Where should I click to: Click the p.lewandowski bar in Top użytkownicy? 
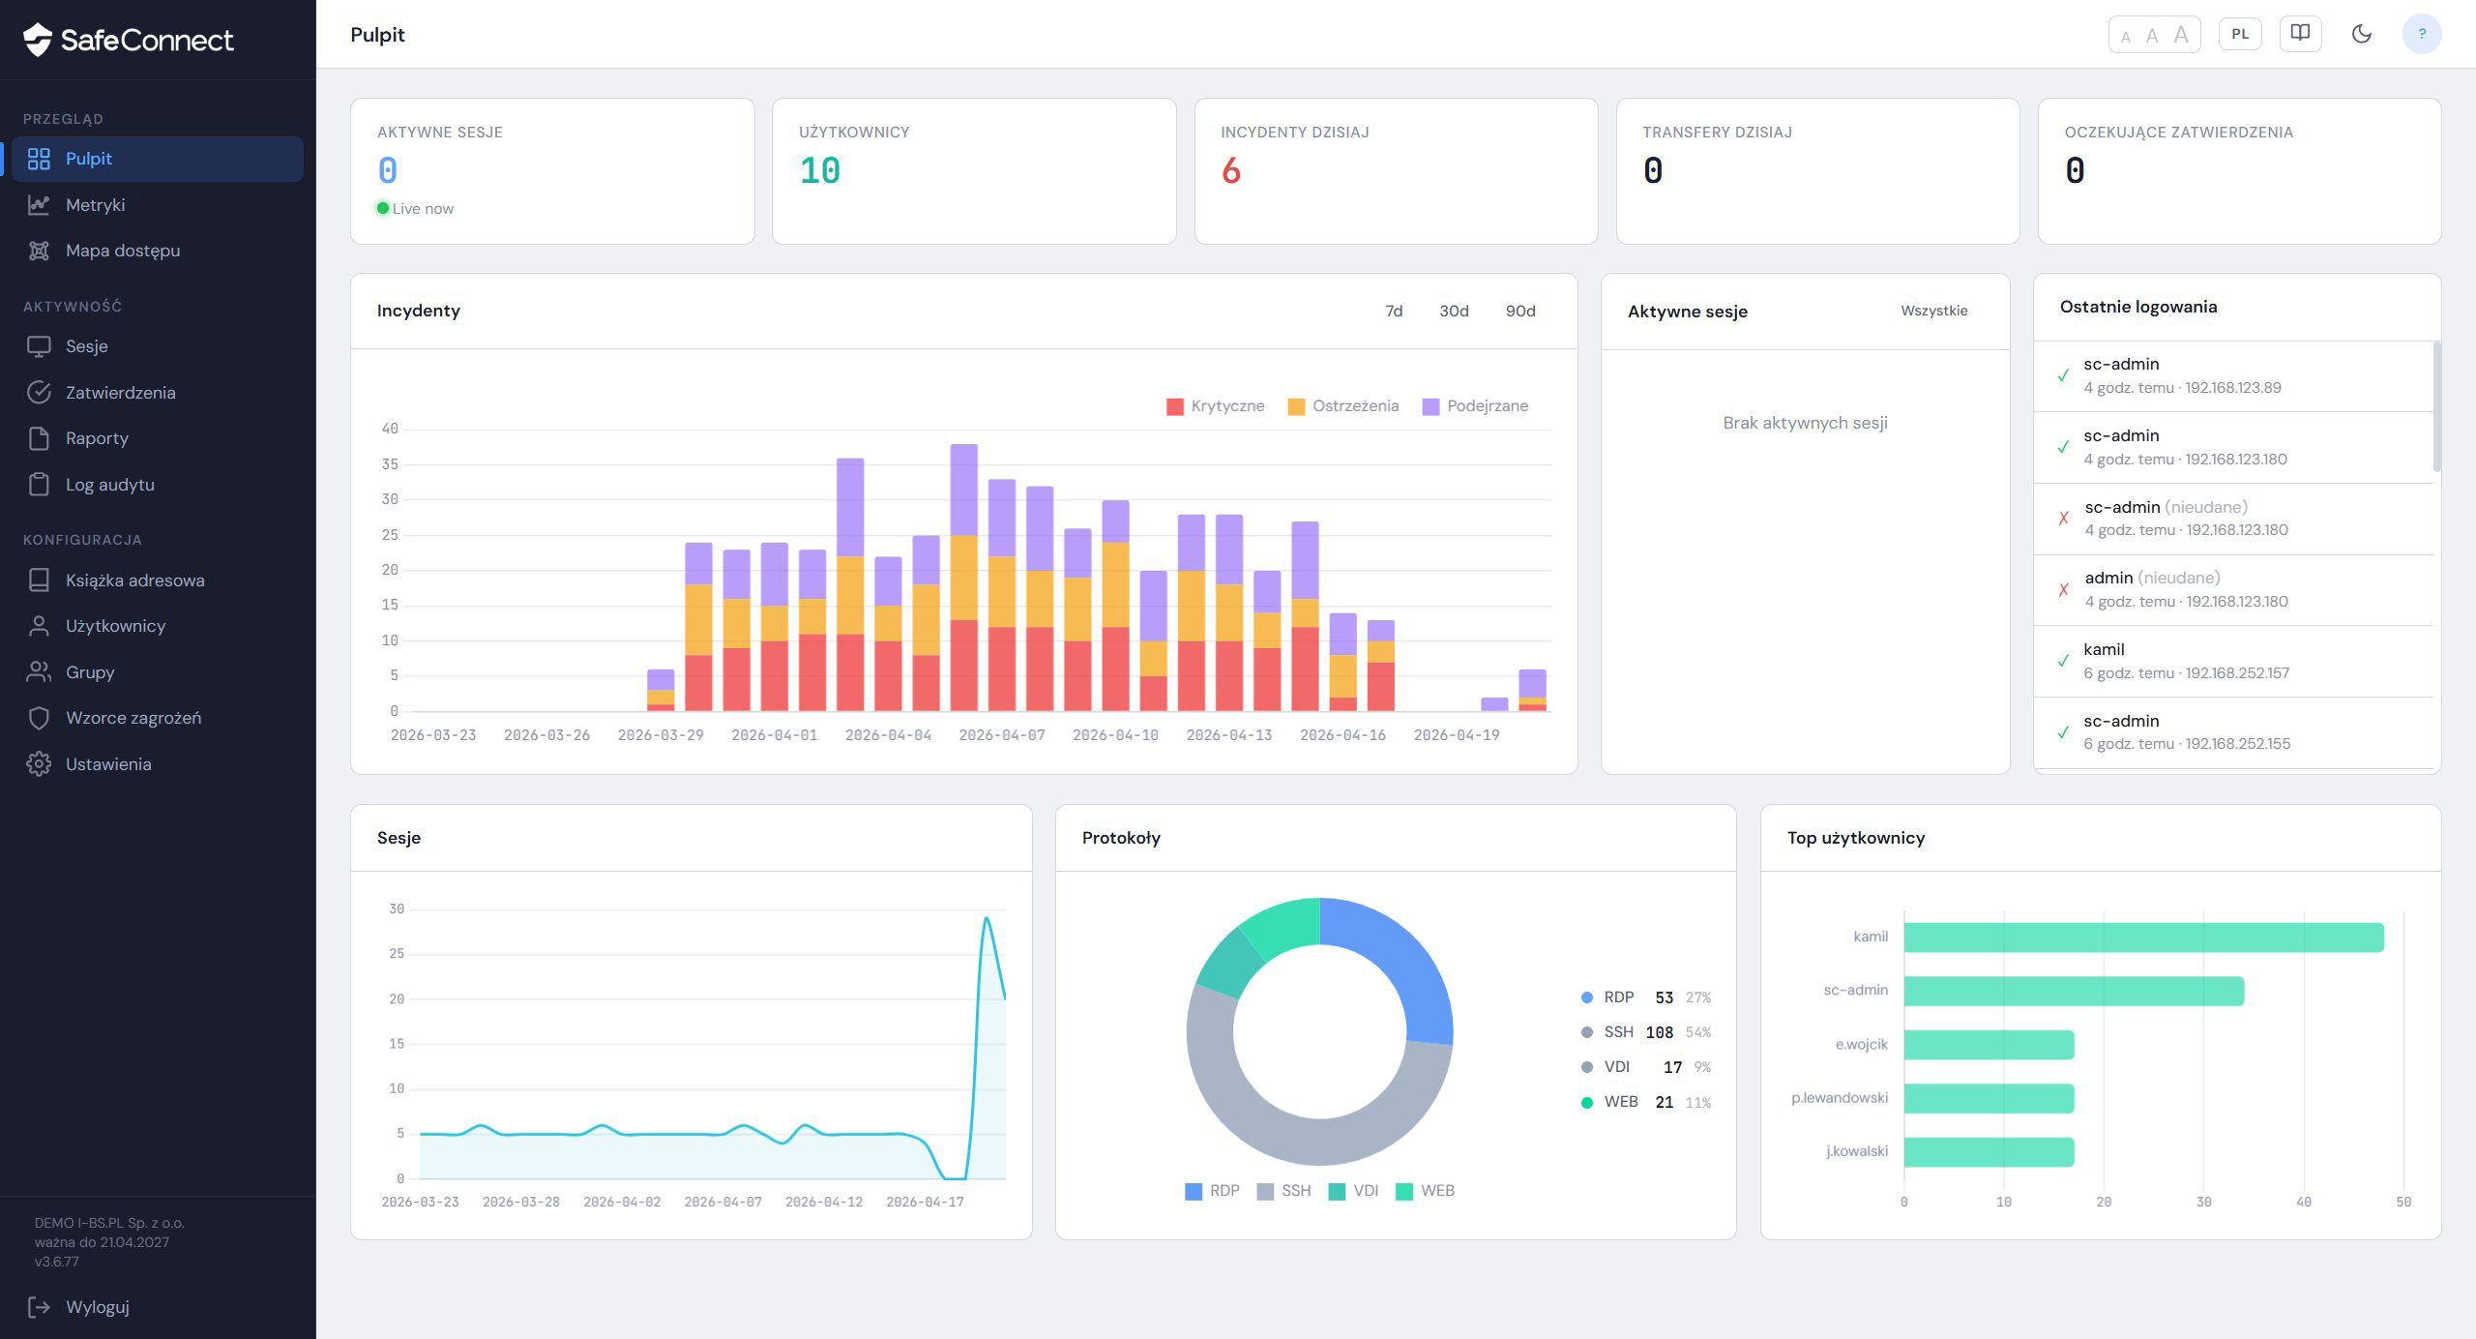1990,1098
